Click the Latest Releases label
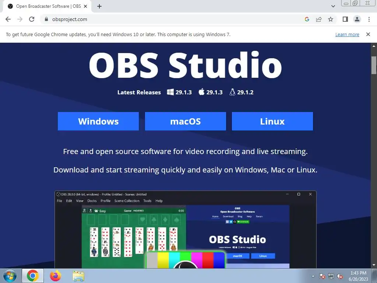 139,92
